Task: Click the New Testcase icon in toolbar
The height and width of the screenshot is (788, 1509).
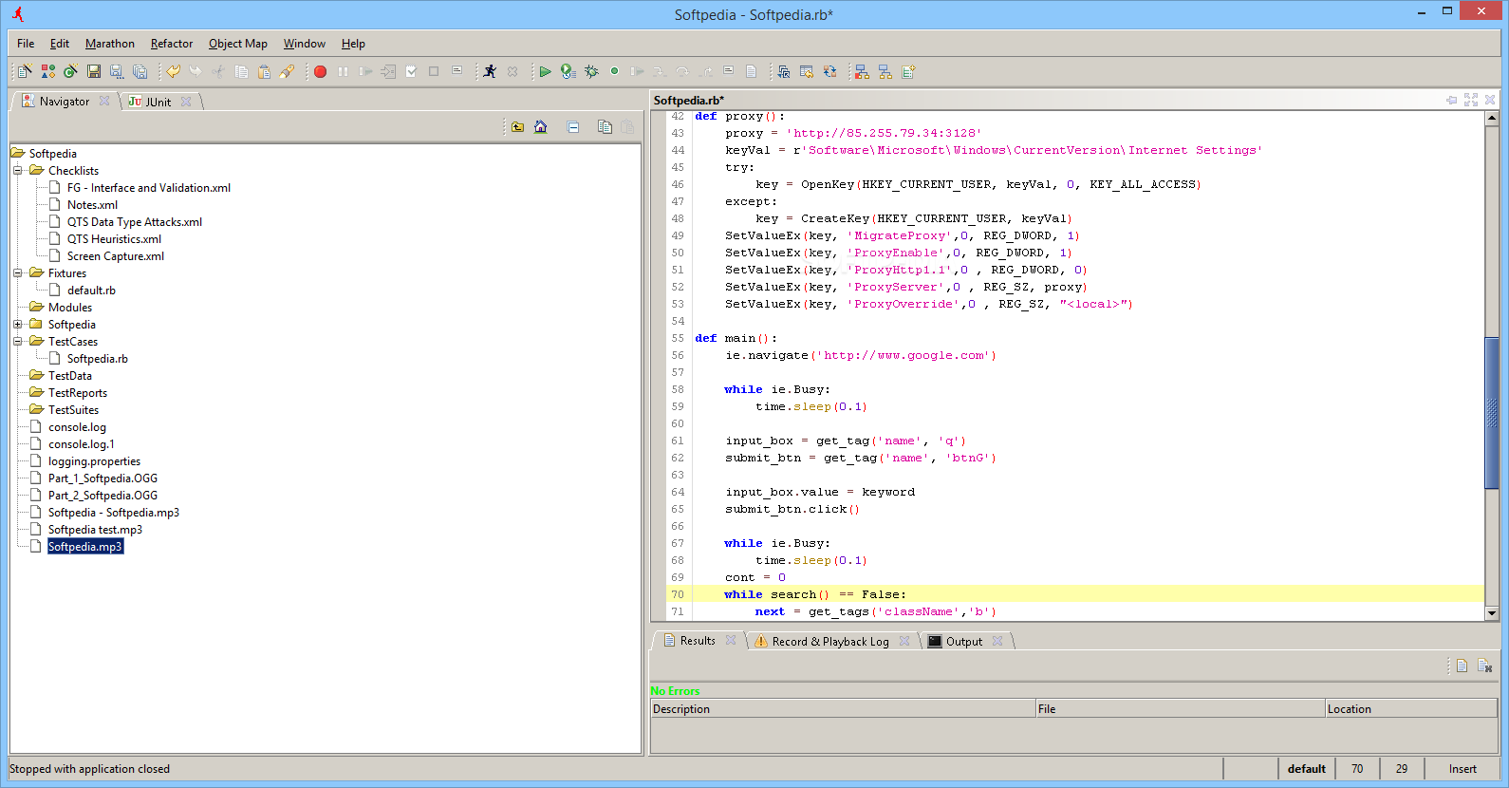Action: (x=25, y=71)
